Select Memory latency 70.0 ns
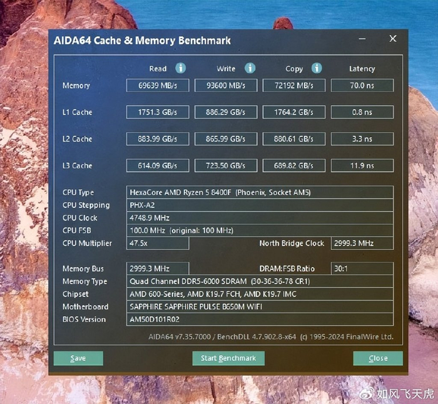The height and width of the screenshot is (404, 438). coord(362,85)
